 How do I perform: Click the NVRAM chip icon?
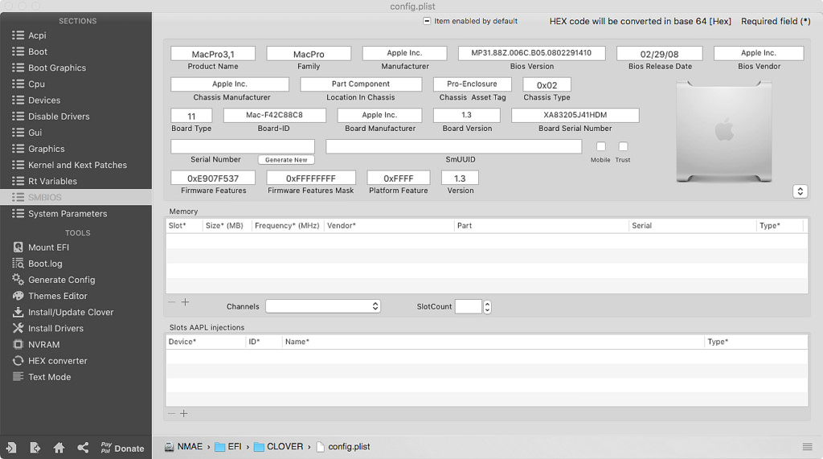pos(18,345)
